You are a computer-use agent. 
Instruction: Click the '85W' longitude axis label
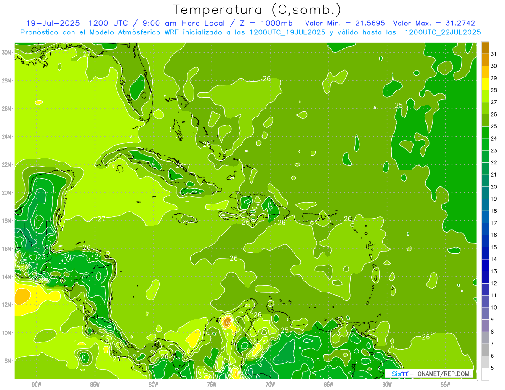[x=95, y=385]
